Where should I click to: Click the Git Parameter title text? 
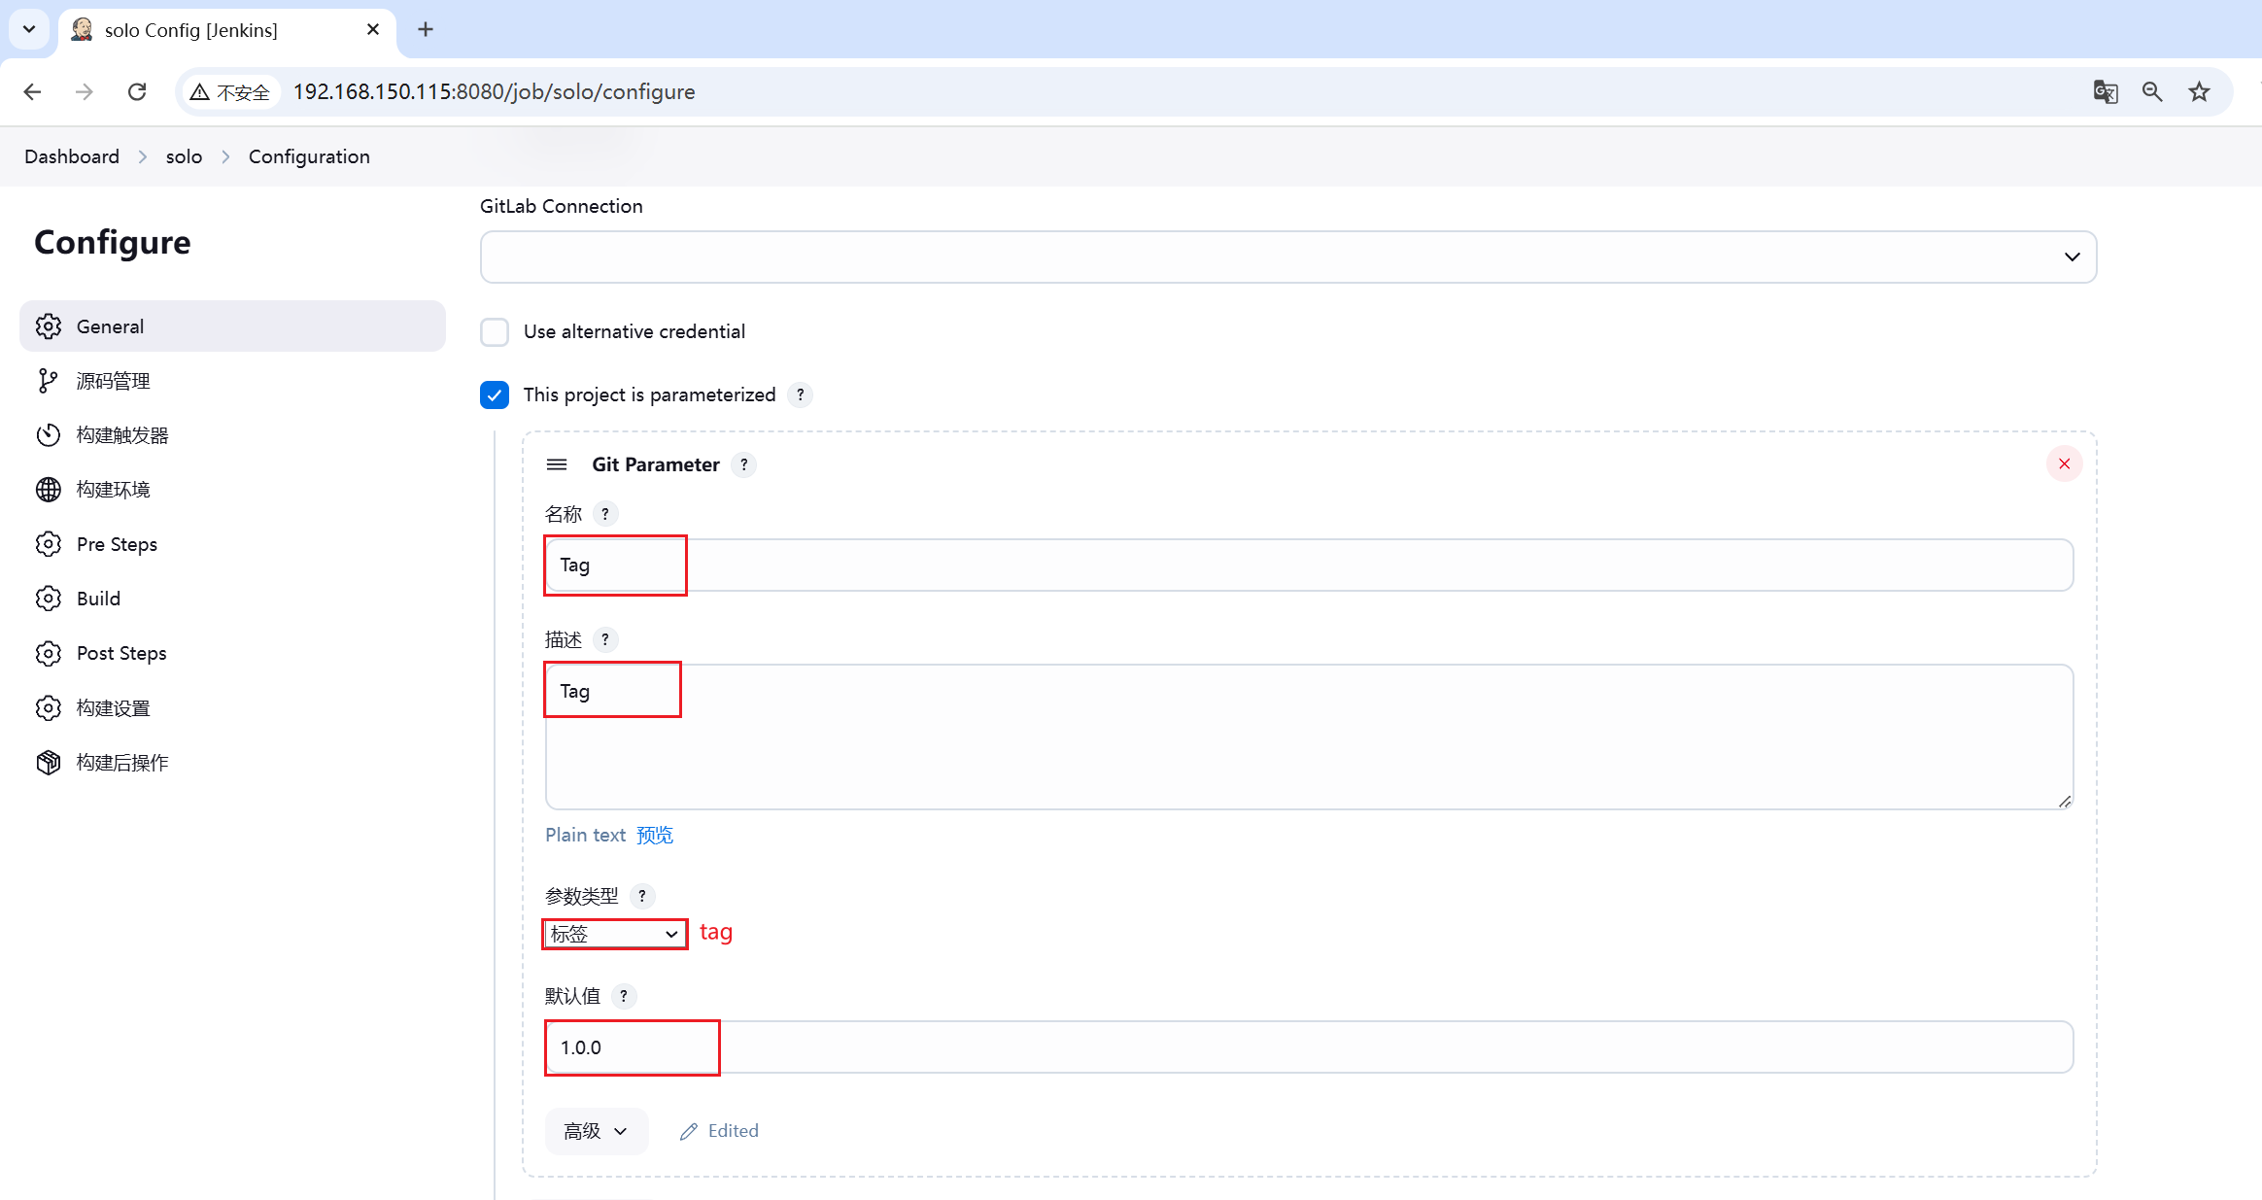[x=656, y=464]
